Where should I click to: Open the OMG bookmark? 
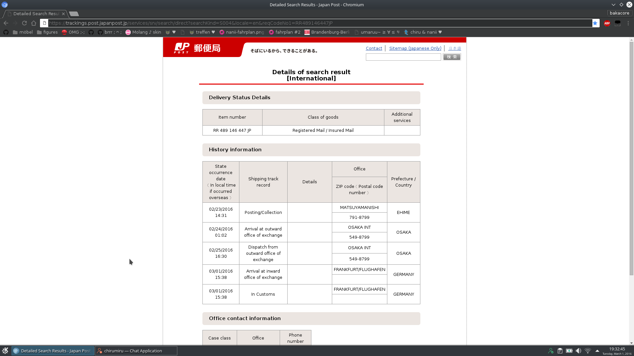coord(73,32)
